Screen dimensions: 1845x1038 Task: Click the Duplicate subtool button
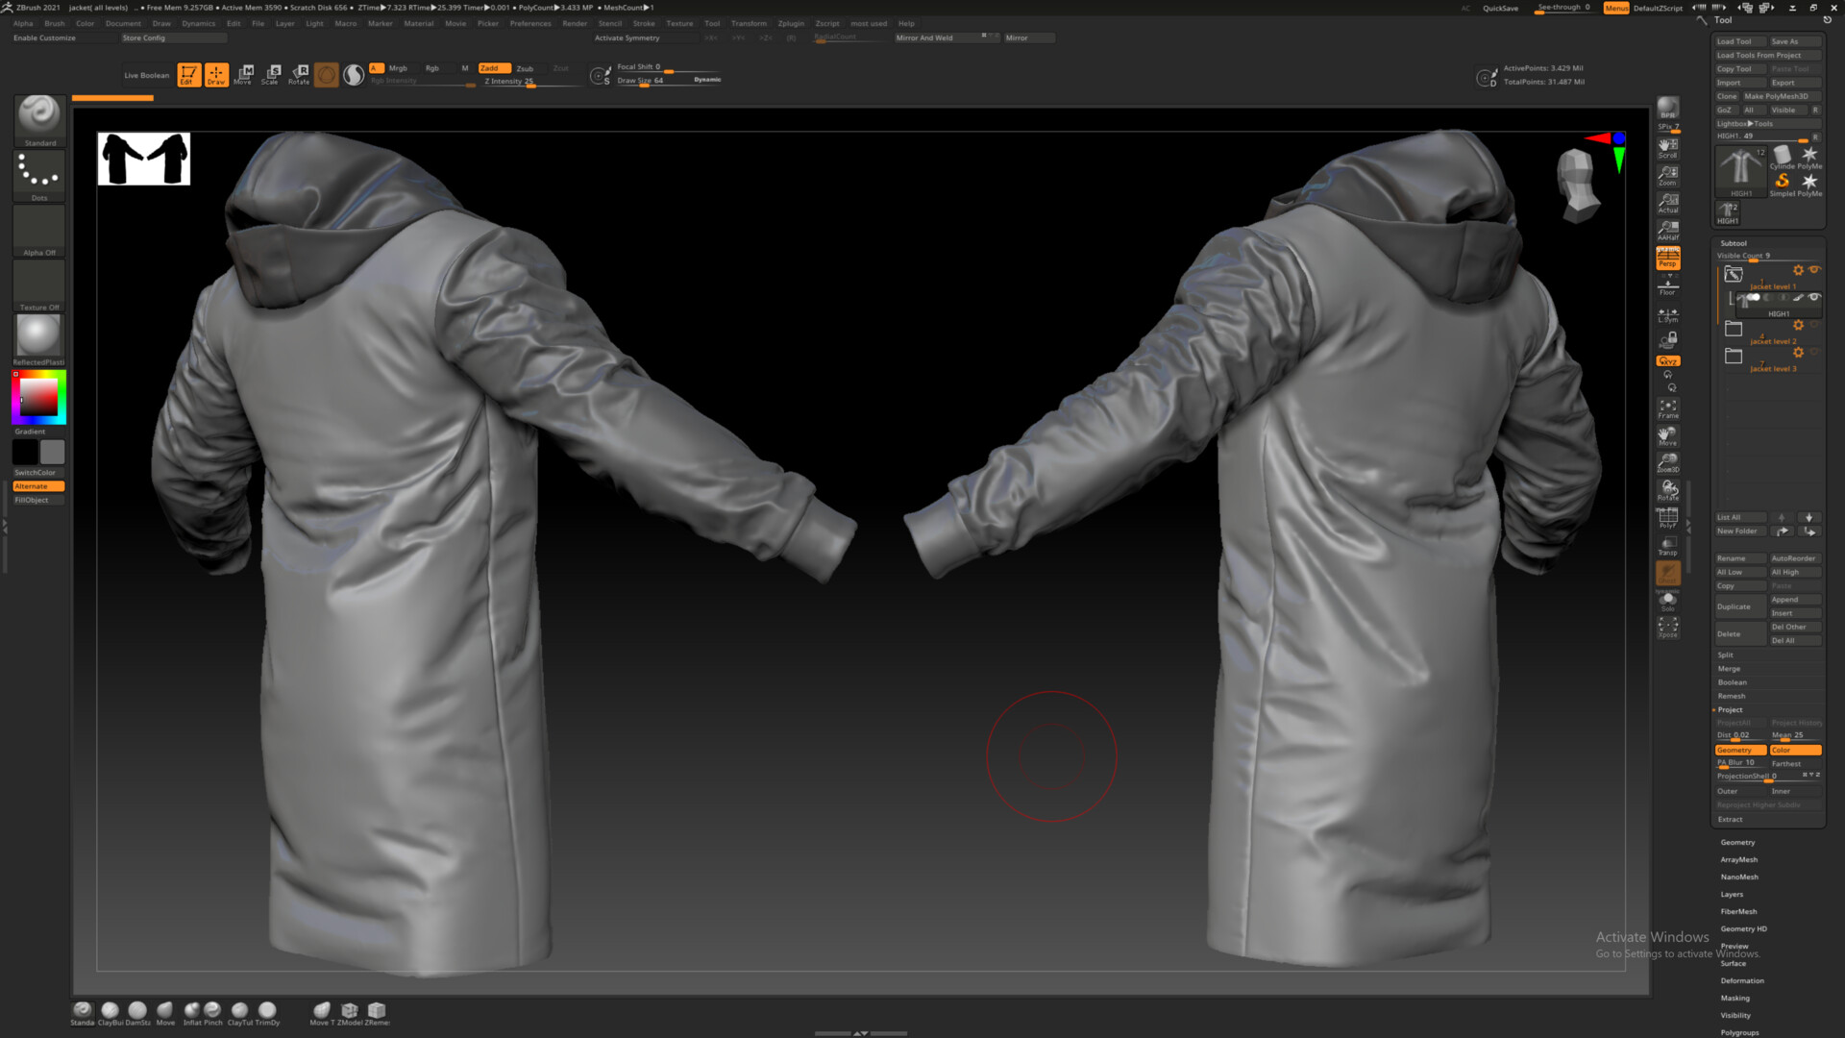pyautogui.click(x=1739, y=606)
